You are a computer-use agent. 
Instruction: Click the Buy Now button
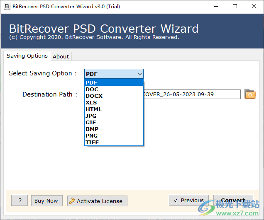47,201
